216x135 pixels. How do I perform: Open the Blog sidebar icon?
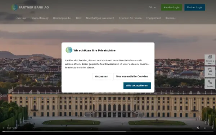click(x=210, y=72)
